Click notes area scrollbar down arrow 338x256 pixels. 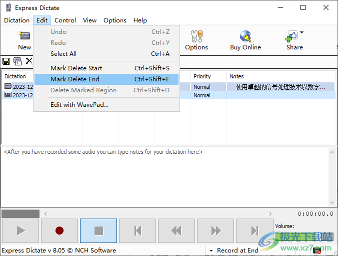332,203
